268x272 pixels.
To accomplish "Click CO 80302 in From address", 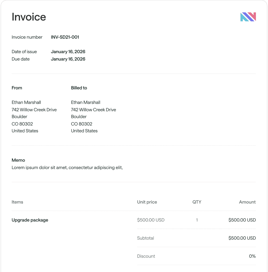I will [22, 124].
